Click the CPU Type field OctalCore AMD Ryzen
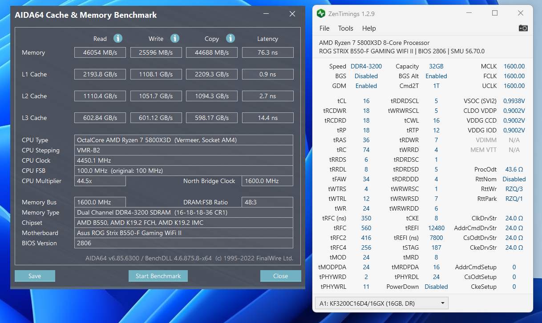Screen dimensions: 542x323 pos(183,140)
